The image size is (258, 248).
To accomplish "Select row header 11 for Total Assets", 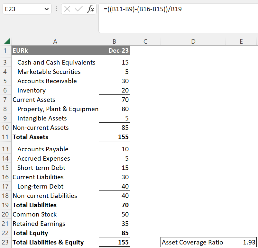I will pos(6,137).
